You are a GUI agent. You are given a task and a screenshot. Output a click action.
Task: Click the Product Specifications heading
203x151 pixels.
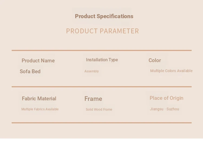(104, 16)
